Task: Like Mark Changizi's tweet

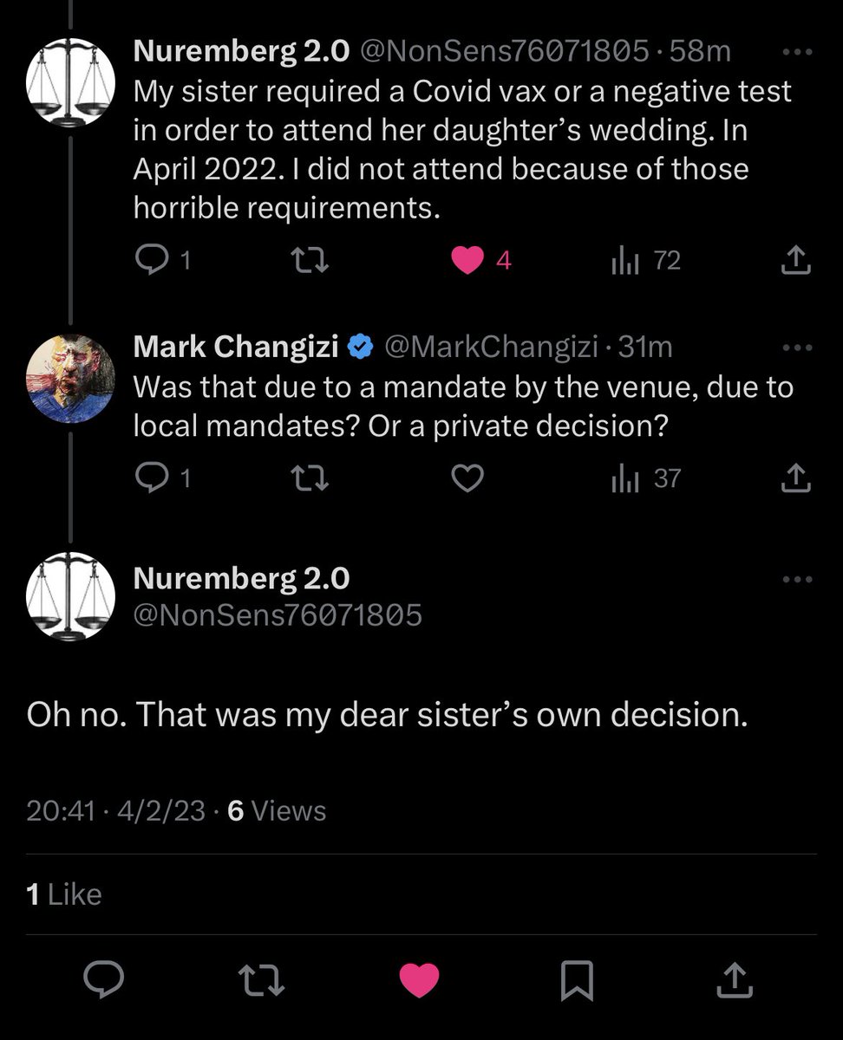Action: tap(469, 478)
